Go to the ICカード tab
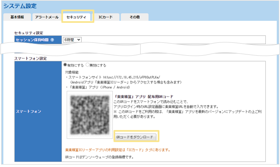 106,17
